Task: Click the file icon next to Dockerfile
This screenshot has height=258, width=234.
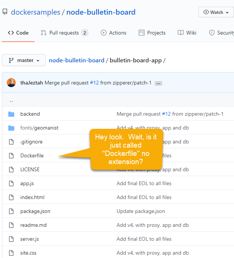Action: [x=11, y=155]
